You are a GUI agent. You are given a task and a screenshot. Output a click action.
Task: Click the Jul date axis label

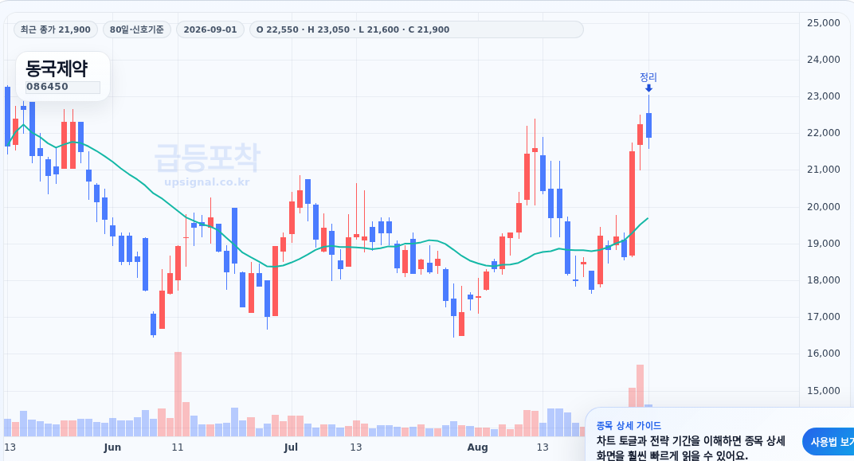(x=291, y=447)
